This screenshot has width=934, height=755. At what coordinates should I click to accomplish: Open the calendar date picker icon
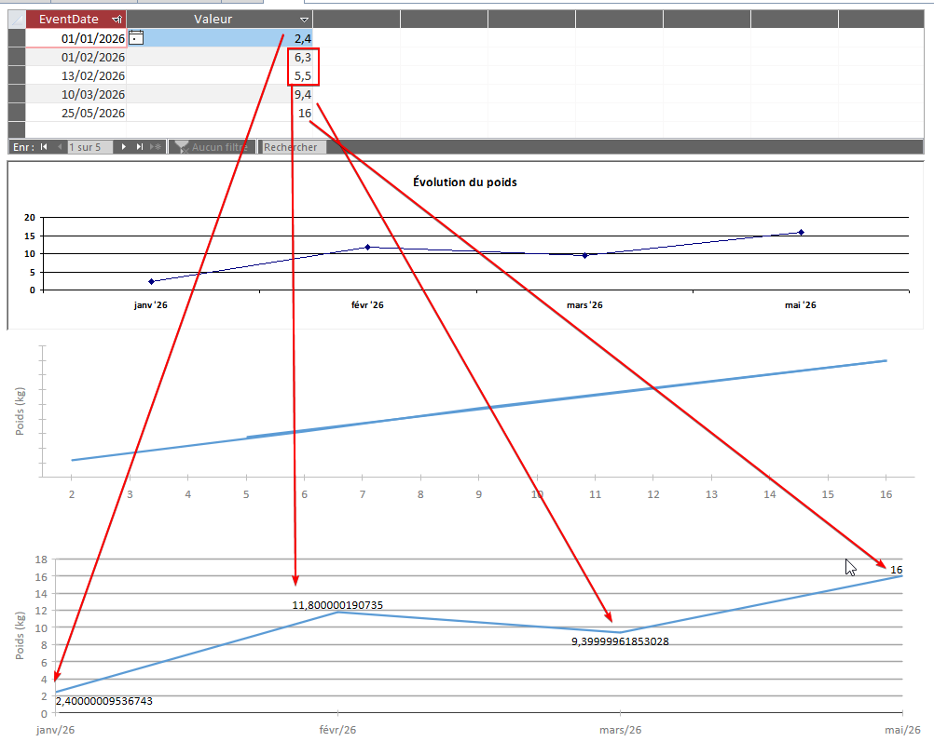136,38
